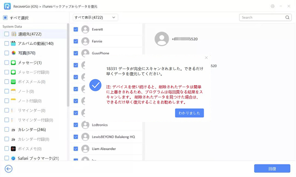Click the ボイスメモ voice memo icon
The width and height of the screenshot is (296, 177).
13,149
